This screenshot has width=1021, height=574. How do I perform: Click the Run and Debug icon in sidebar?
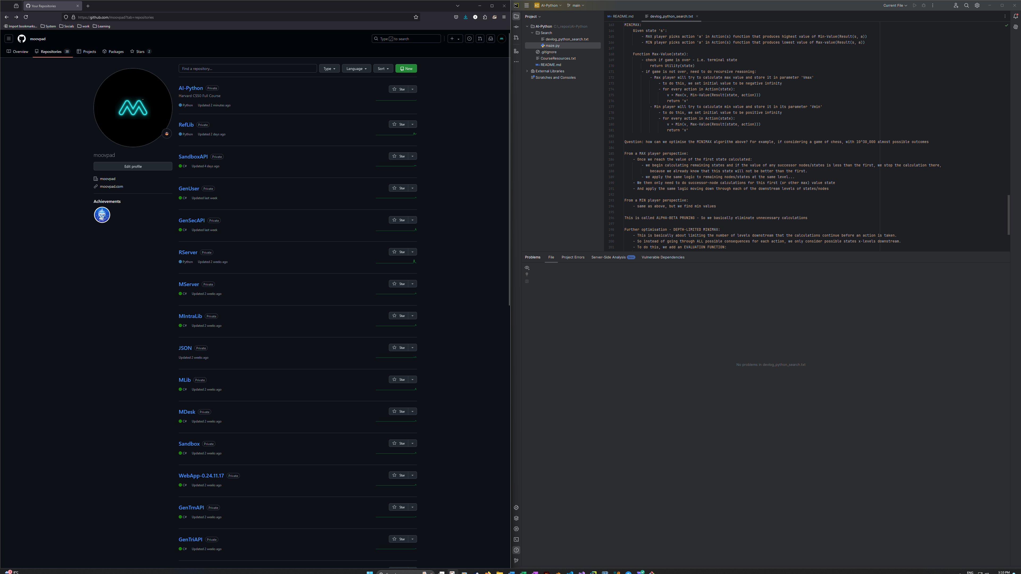click(516, 529)
